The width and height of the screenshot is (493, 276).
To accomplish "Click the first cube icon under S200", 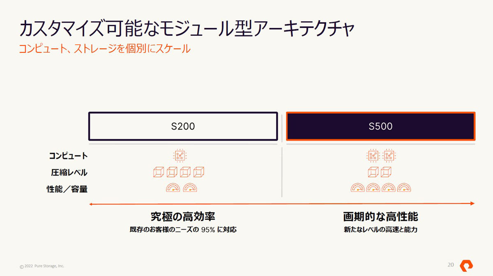I will [x=159, y=172].
